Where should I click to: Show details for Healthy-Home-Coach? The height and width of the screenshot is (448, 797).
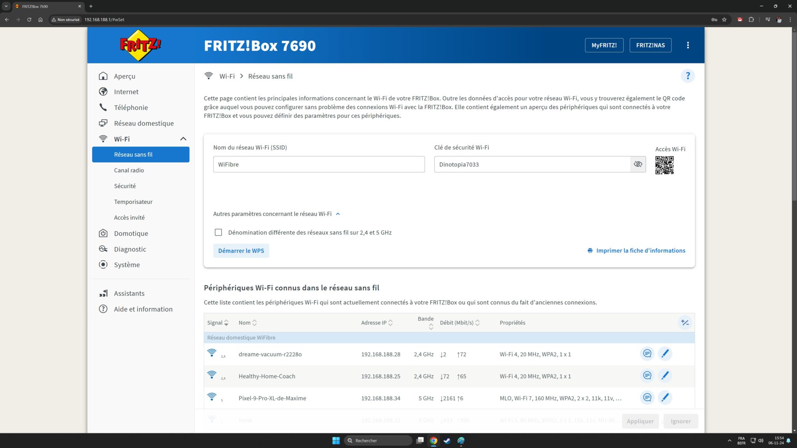click(647, 376)
